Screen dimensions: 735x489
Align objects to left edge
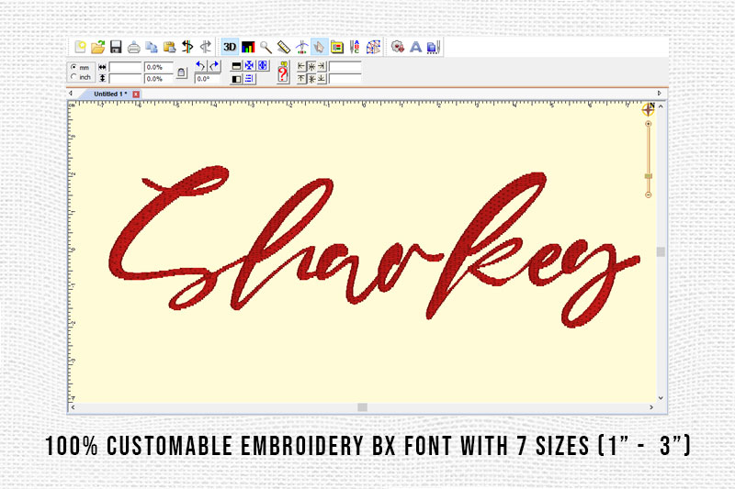pyautogui.click(x=301, y=67)
